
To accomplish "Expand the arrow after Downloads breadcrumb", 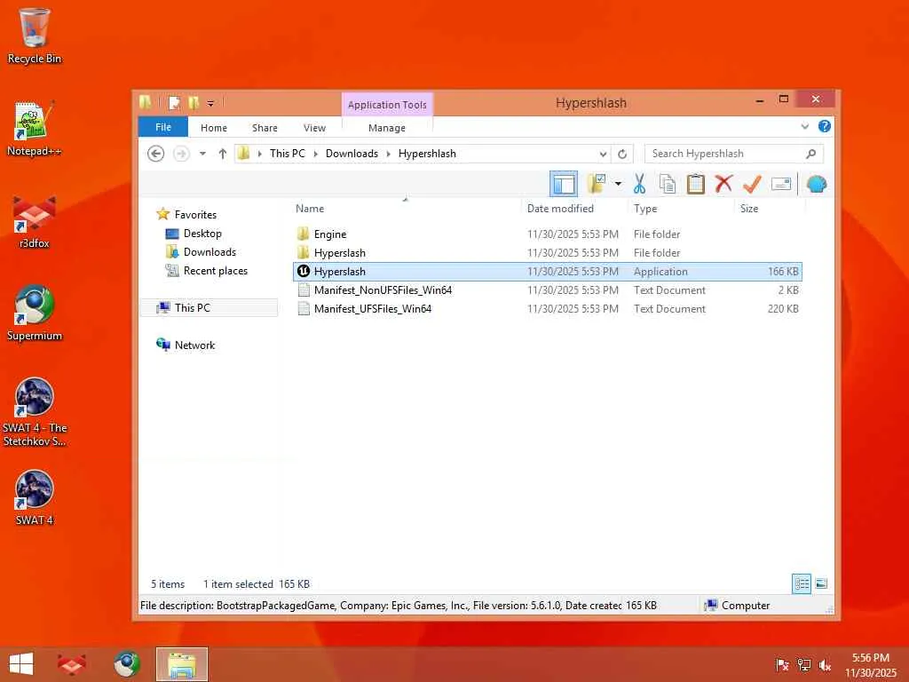I will 389,154.
